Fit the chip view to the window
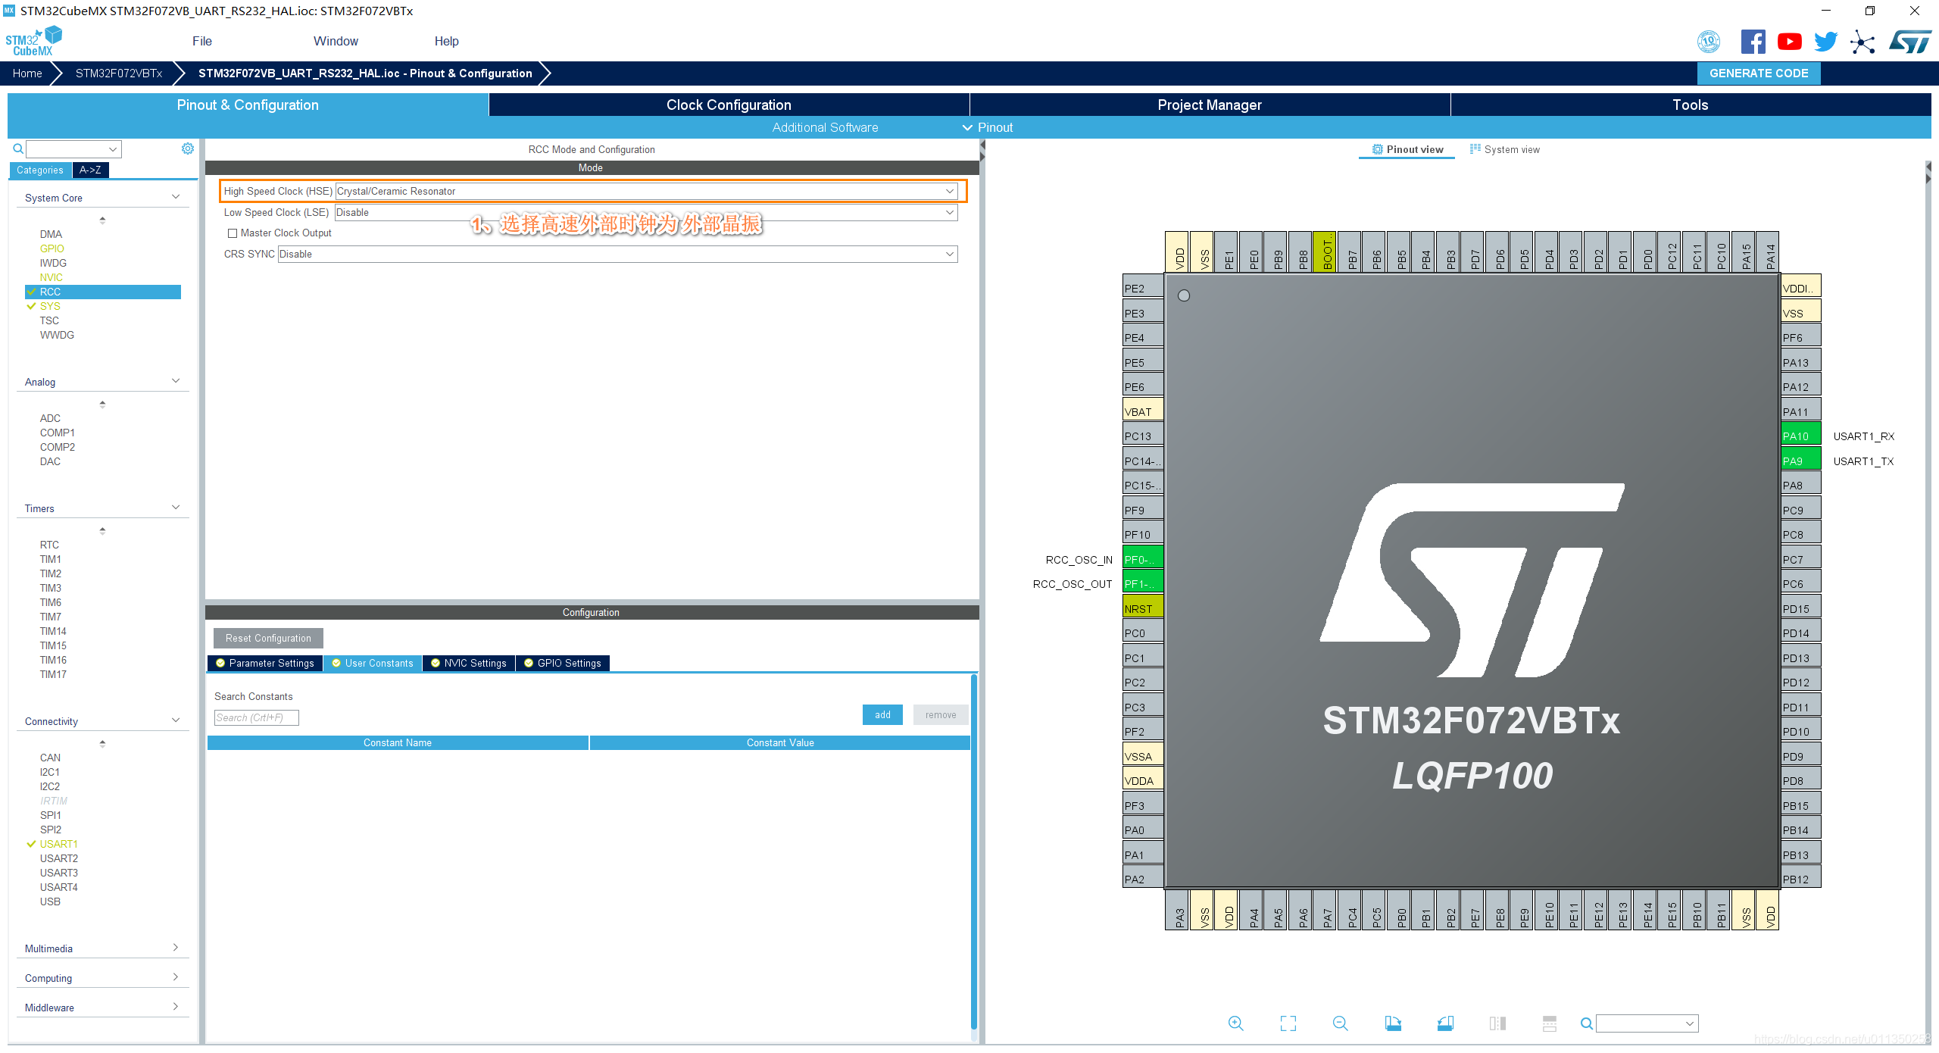 click(1288, 1023)
